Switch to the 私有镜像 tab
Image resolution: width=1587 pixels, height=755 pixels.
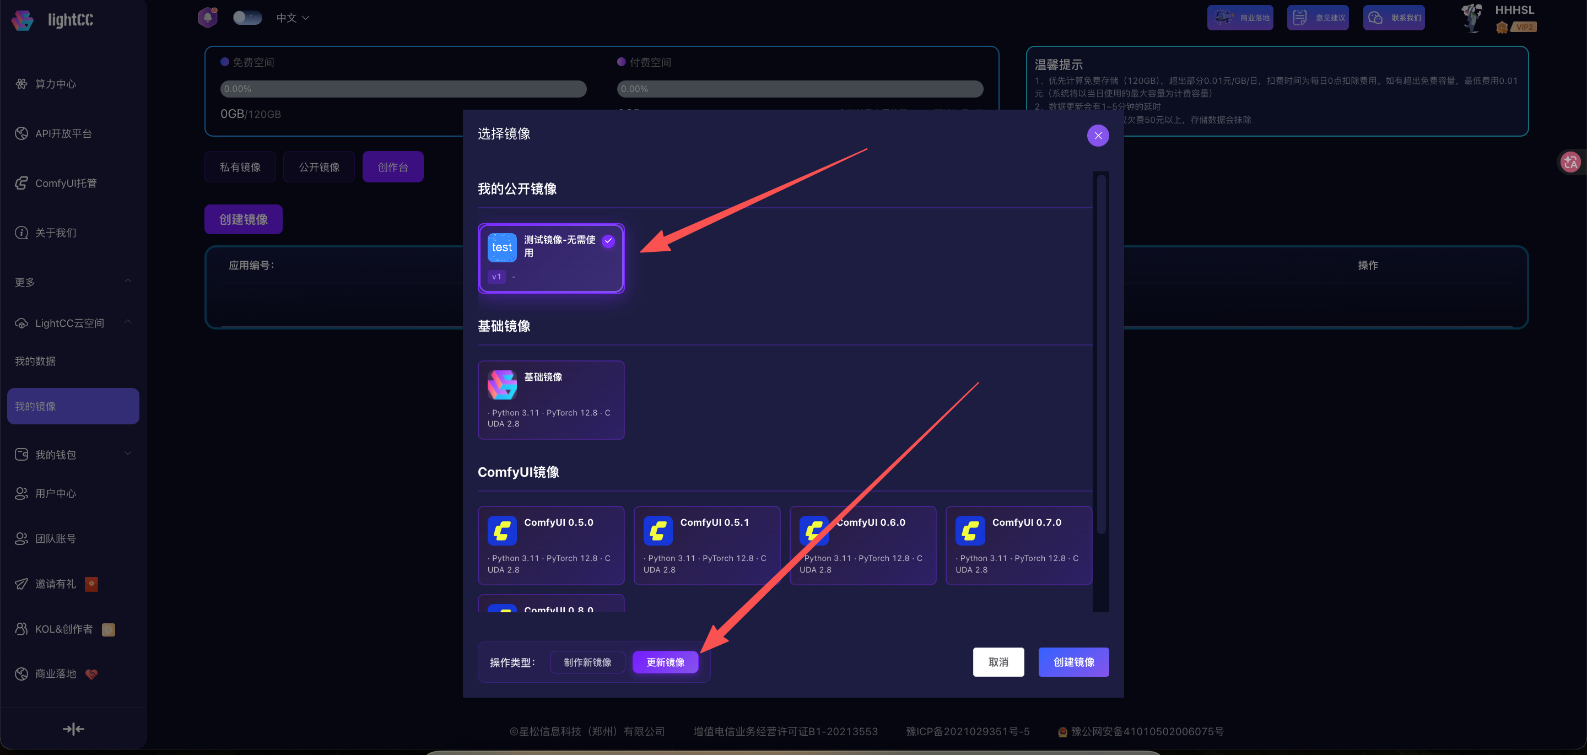pos(240,167)
